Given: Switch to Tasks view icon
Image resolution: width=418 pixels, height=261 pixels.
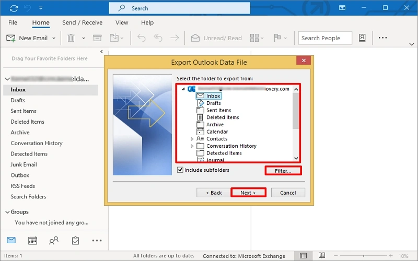Looking at the screenshot, I should pyautogui.click(x=75, y=241).
